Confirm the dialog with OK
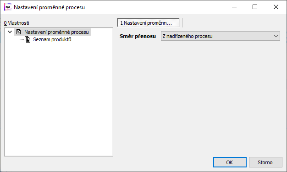287x172 pixels. [x=230, y=162]
